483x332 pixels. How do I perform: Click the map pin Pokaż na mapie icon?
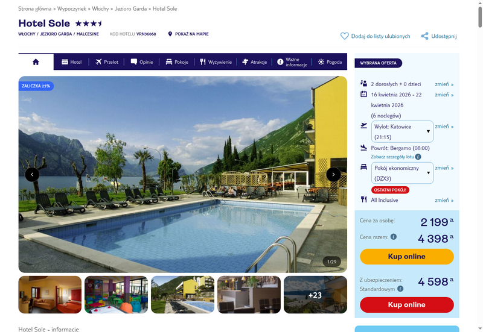click(170, 34)
